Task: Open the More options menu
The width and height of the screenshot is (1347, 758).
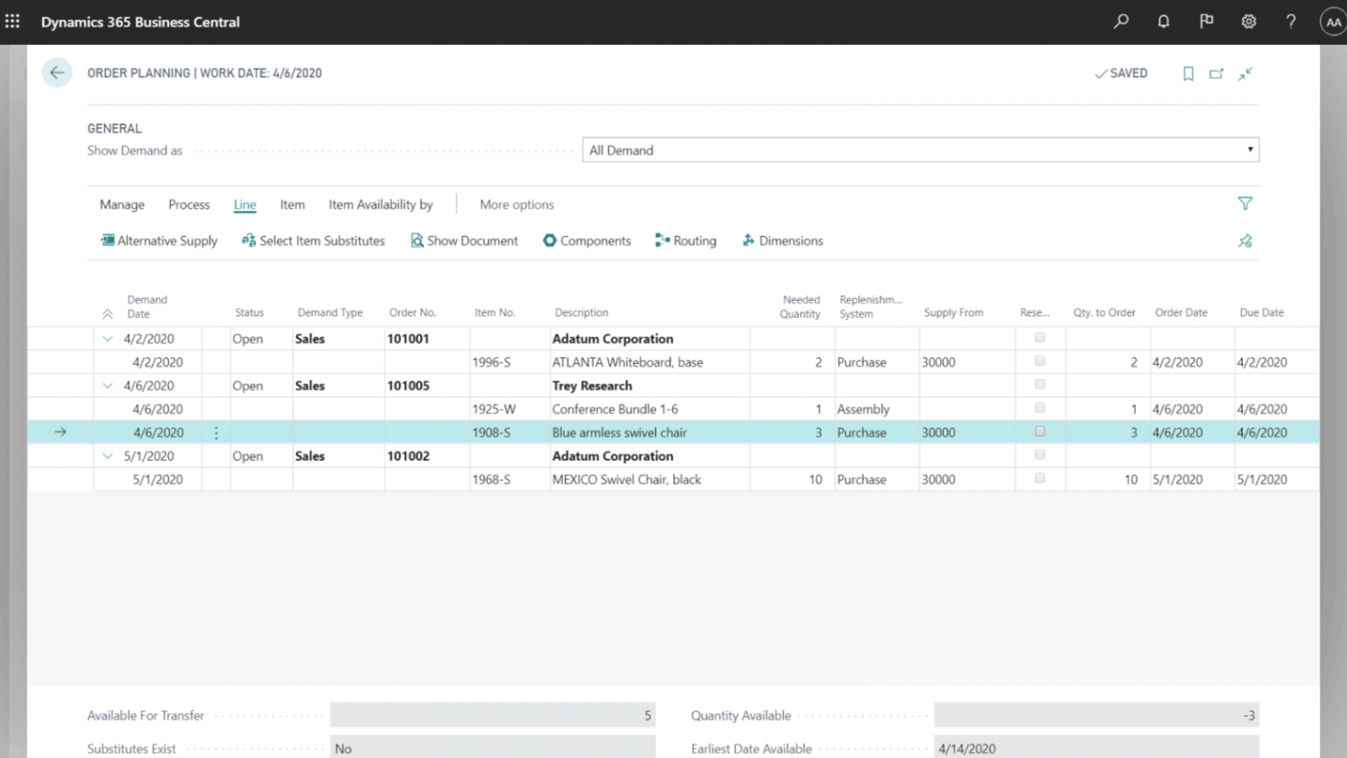Action: [516, 204]
